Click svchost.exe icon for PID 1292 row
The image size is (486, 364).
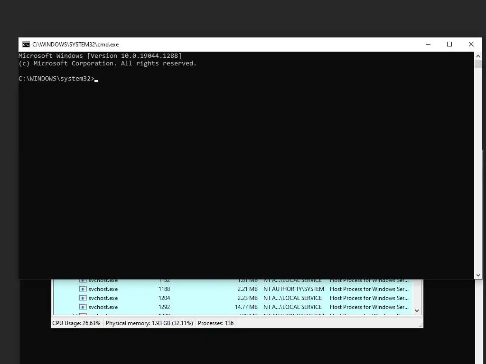(83, 307)
